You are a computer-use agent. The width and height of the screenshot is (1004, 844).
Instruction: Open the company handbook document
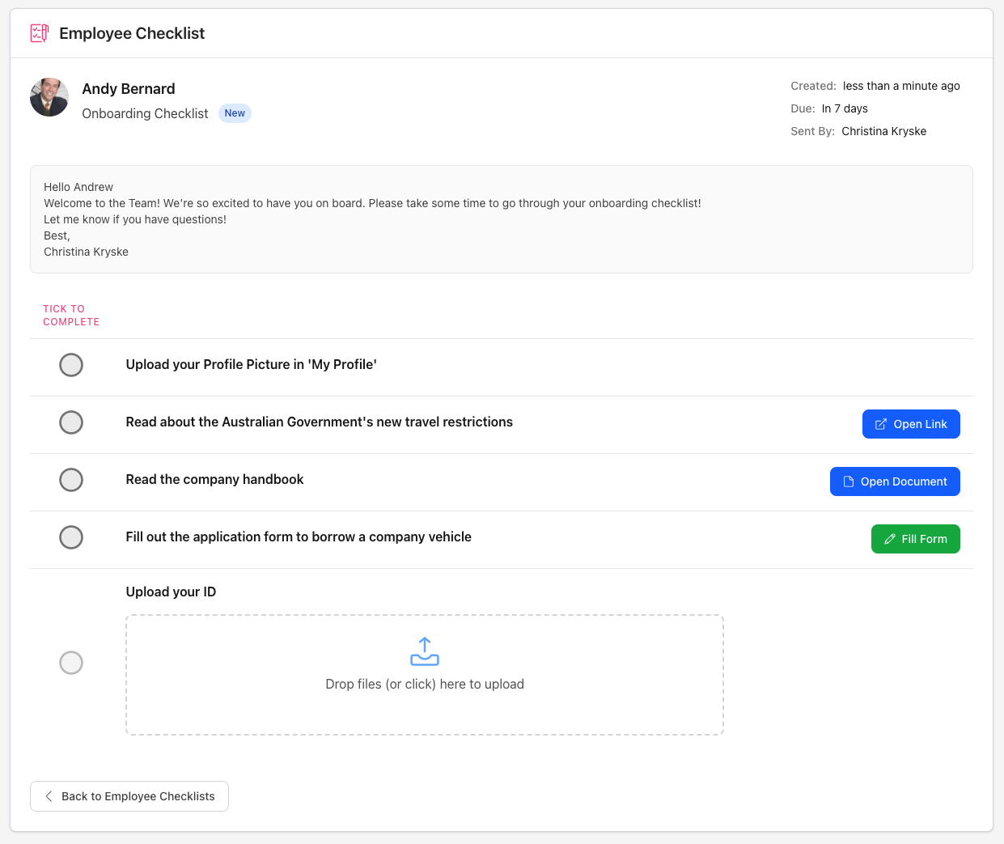(895, 481)
